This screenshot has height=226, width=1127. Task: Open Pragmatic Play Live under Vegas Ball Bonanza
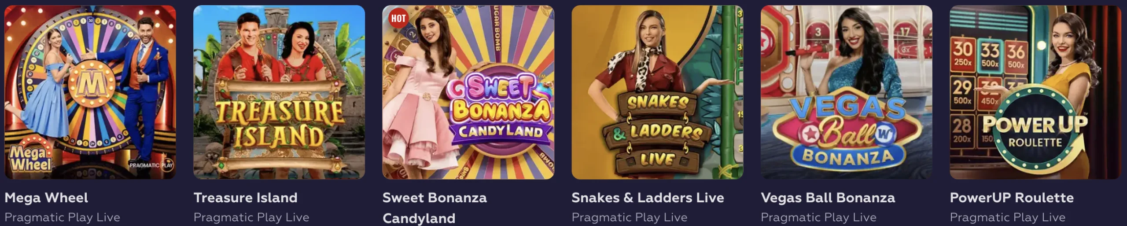[819, 217]
